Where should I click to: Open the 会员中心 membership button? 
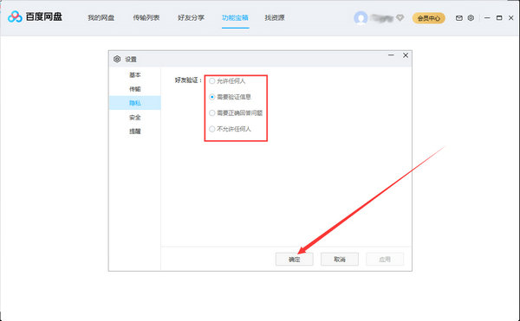(429, 18)
